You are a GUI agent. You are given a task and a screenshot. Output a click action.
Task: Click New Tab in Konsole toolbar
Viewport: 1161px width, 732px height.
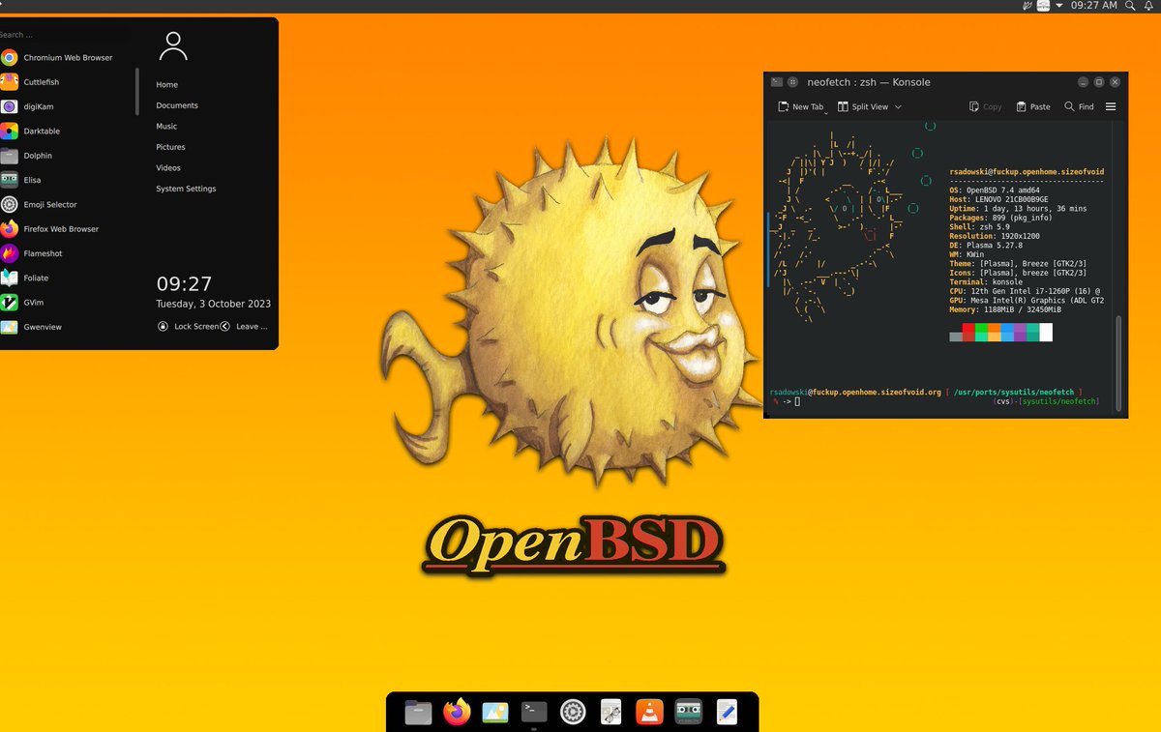[x=800, y=107]
